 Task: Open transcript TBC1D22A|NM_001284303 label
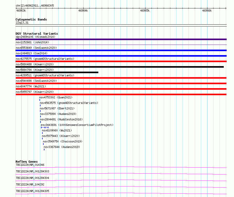32,171
